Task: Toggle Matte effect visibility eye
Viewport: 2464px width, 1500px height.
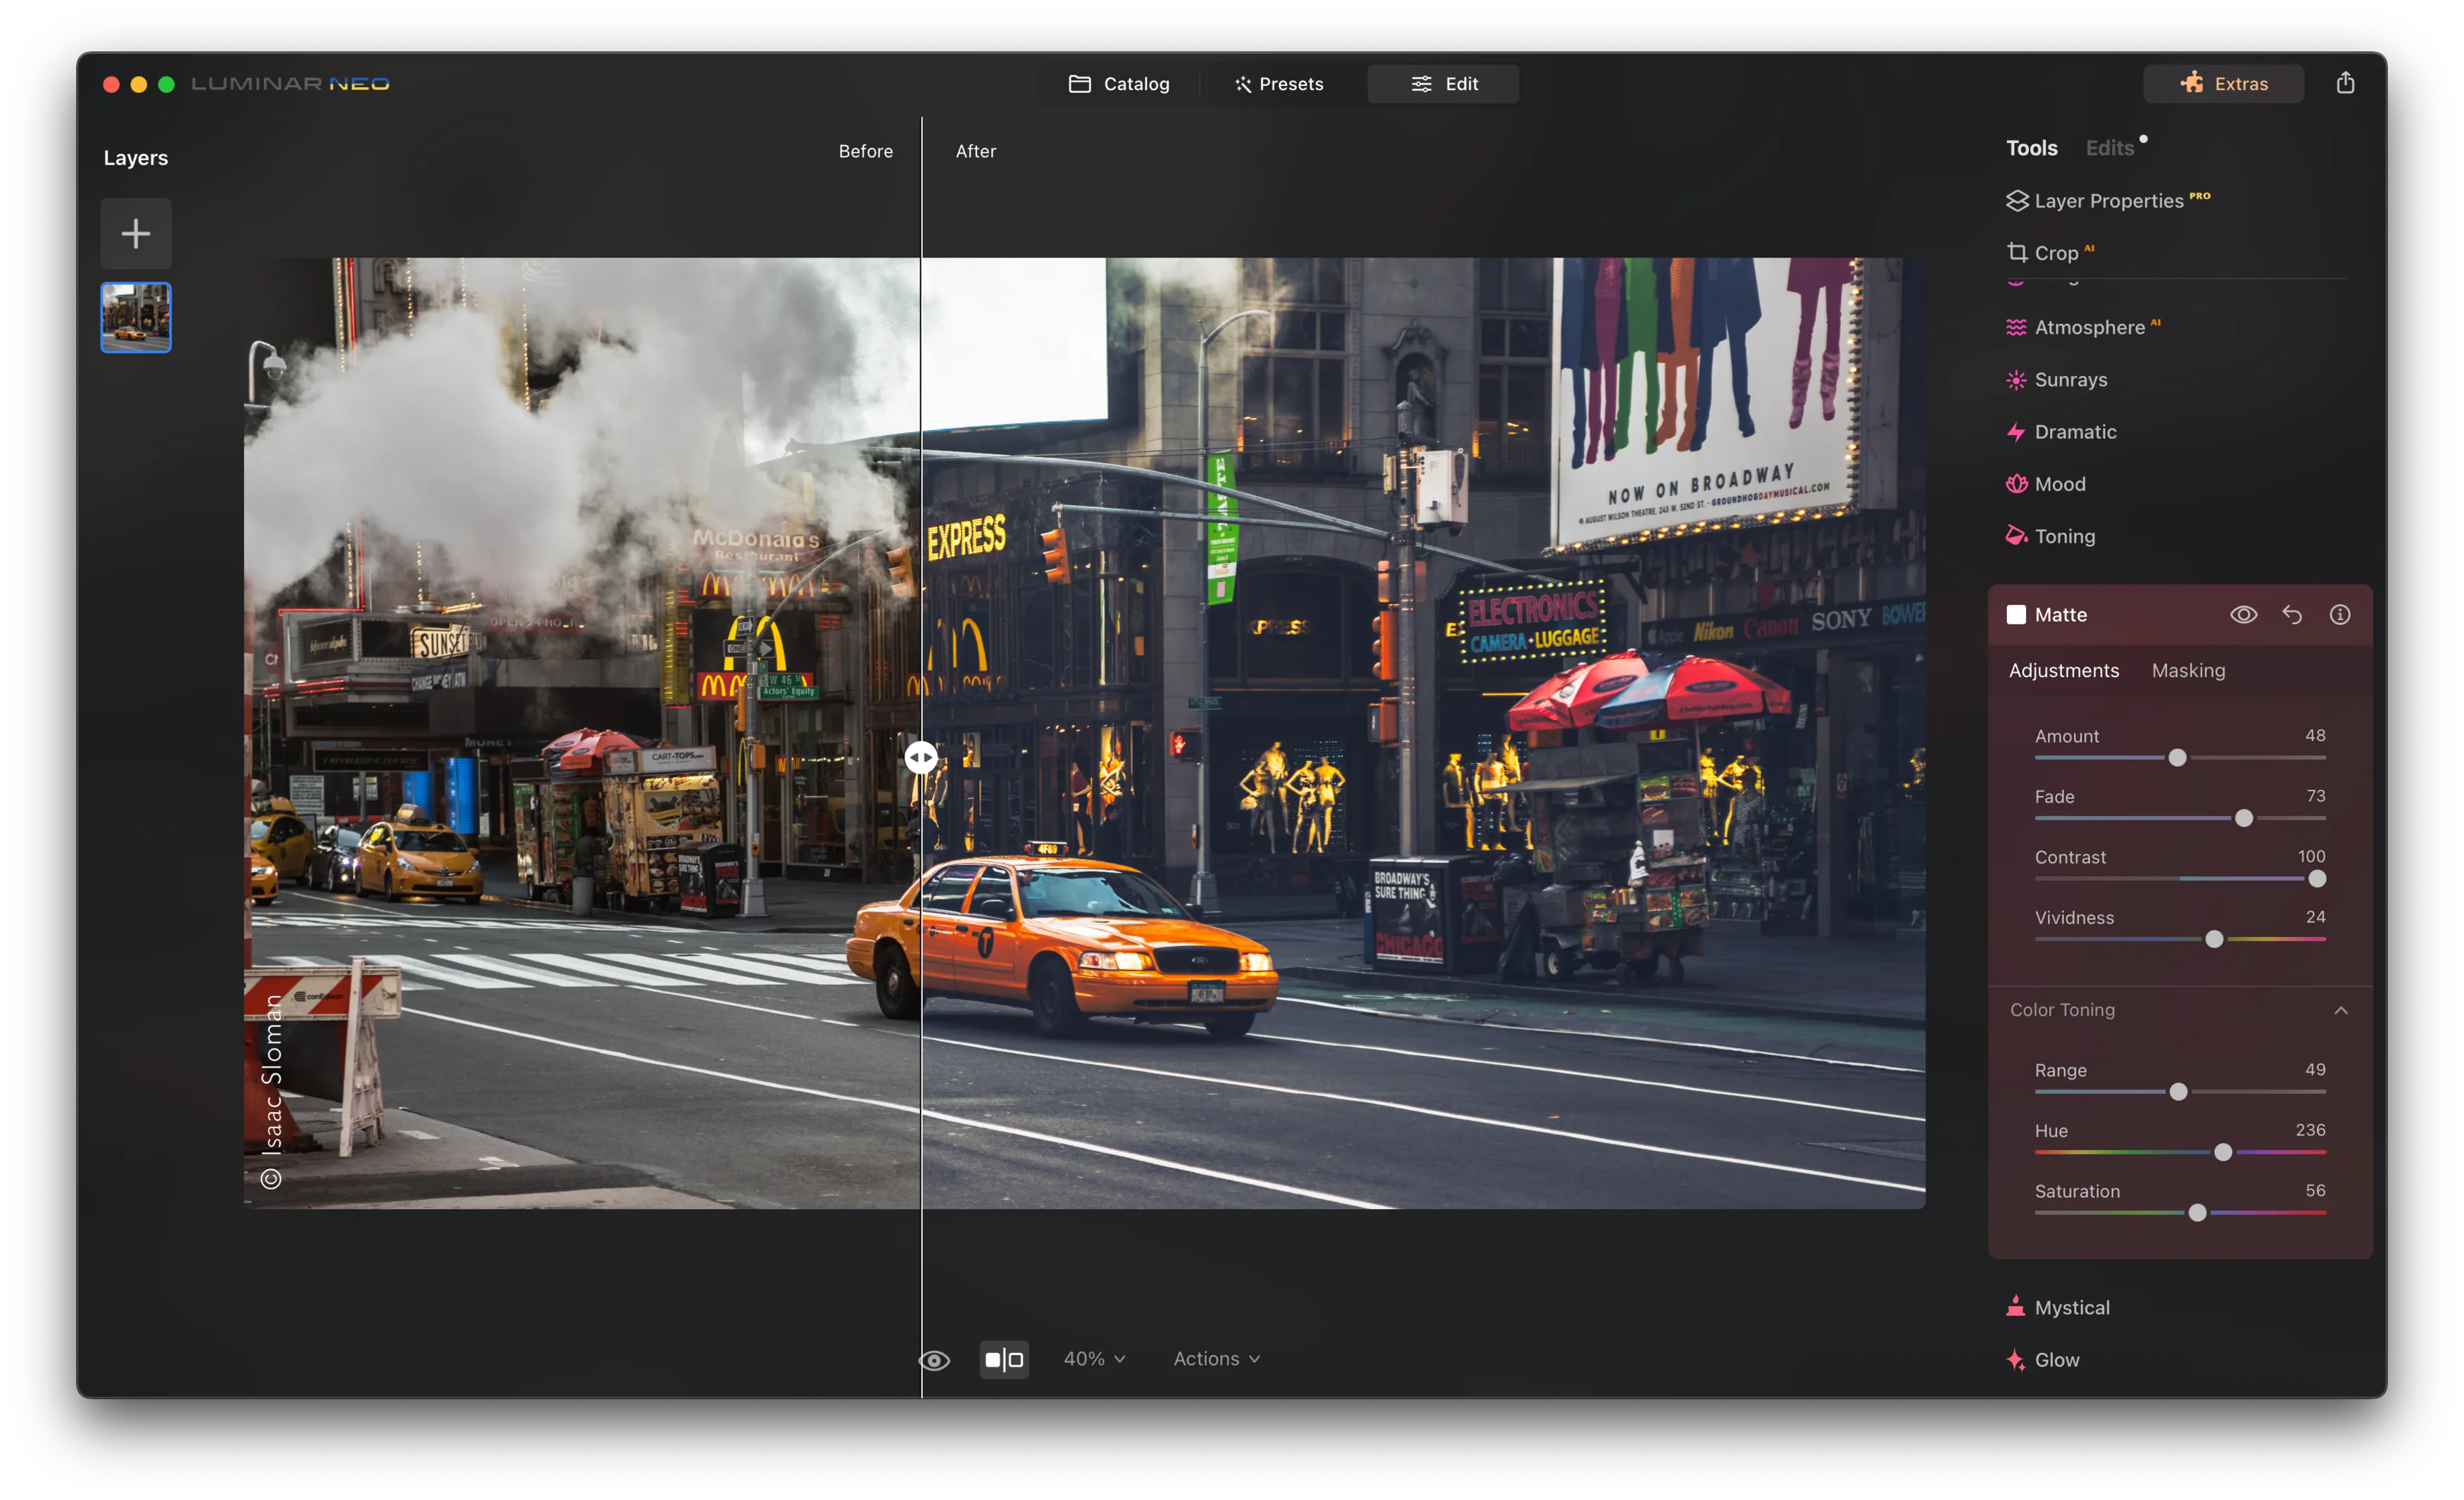Action: tap(2243, 615)
